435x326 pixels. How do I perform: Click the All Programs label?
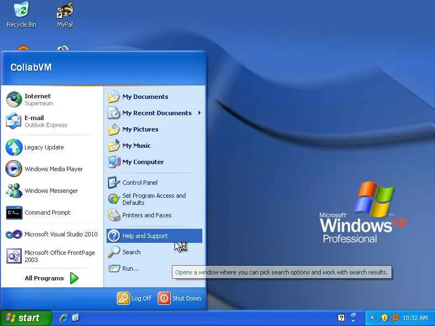pyautogui.click(x=44, y=278)
